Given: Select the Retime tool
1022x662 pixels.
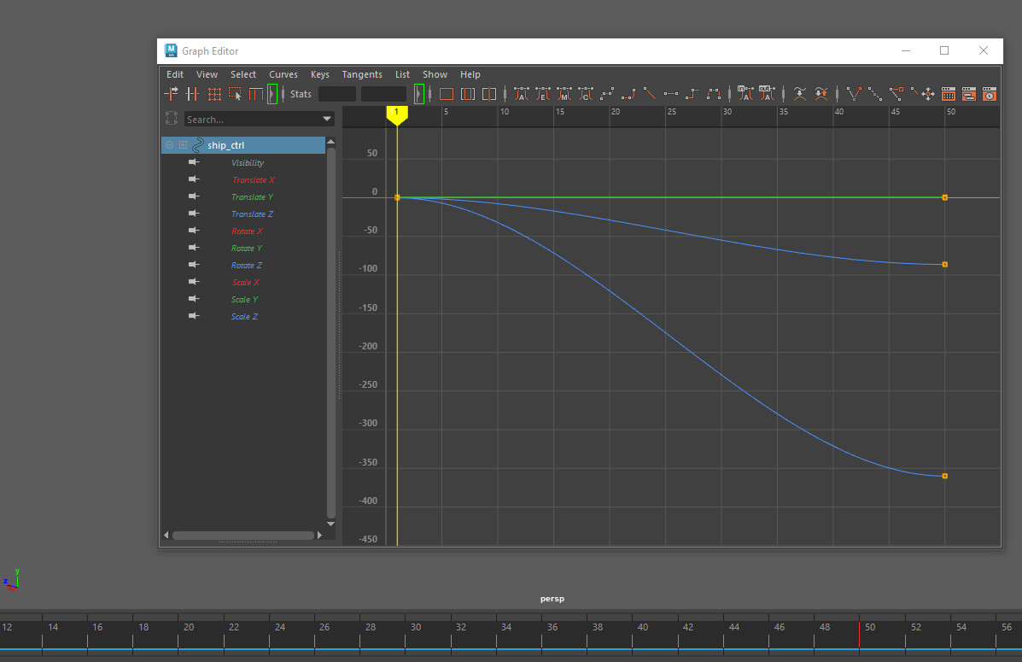Looking at the screenshot, I should coord(256,94).
